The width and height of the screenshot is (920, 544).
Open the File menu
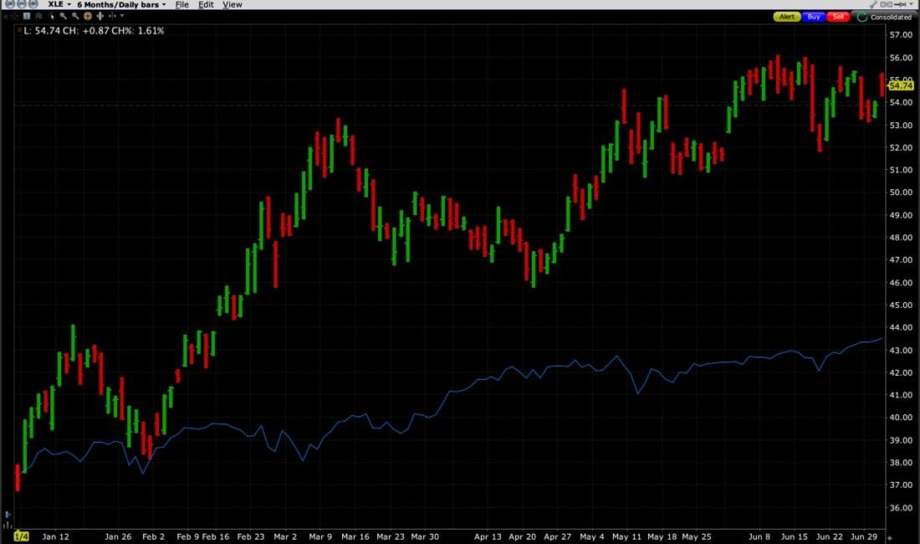(x=182, y=5)
